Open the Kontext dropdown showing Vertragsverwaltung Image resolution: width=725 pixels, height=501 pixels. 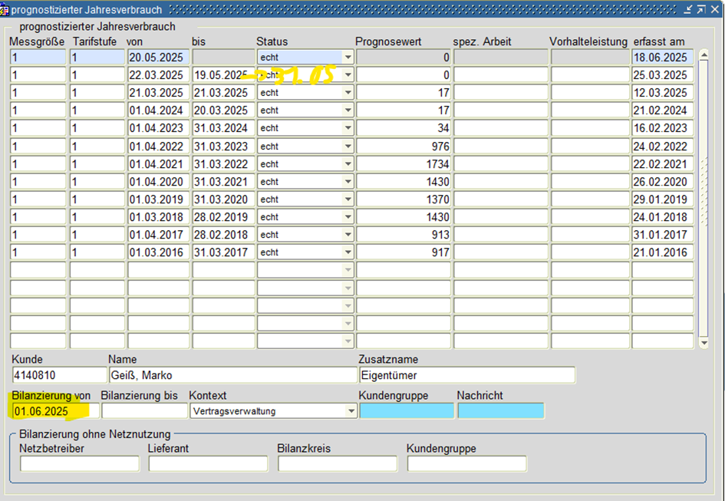click(351, 411)
